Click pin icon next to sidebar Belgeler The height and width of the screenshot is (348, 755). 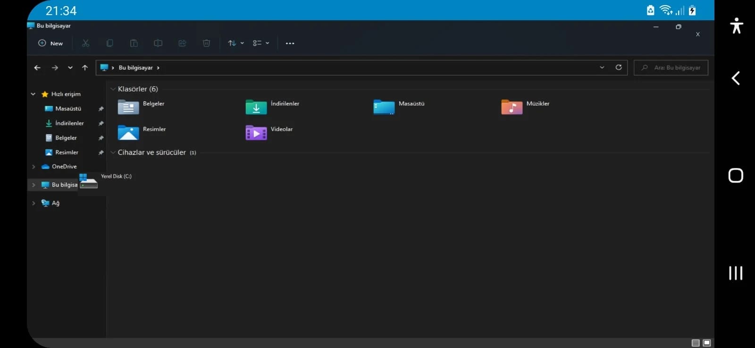[x=101, y=138]
